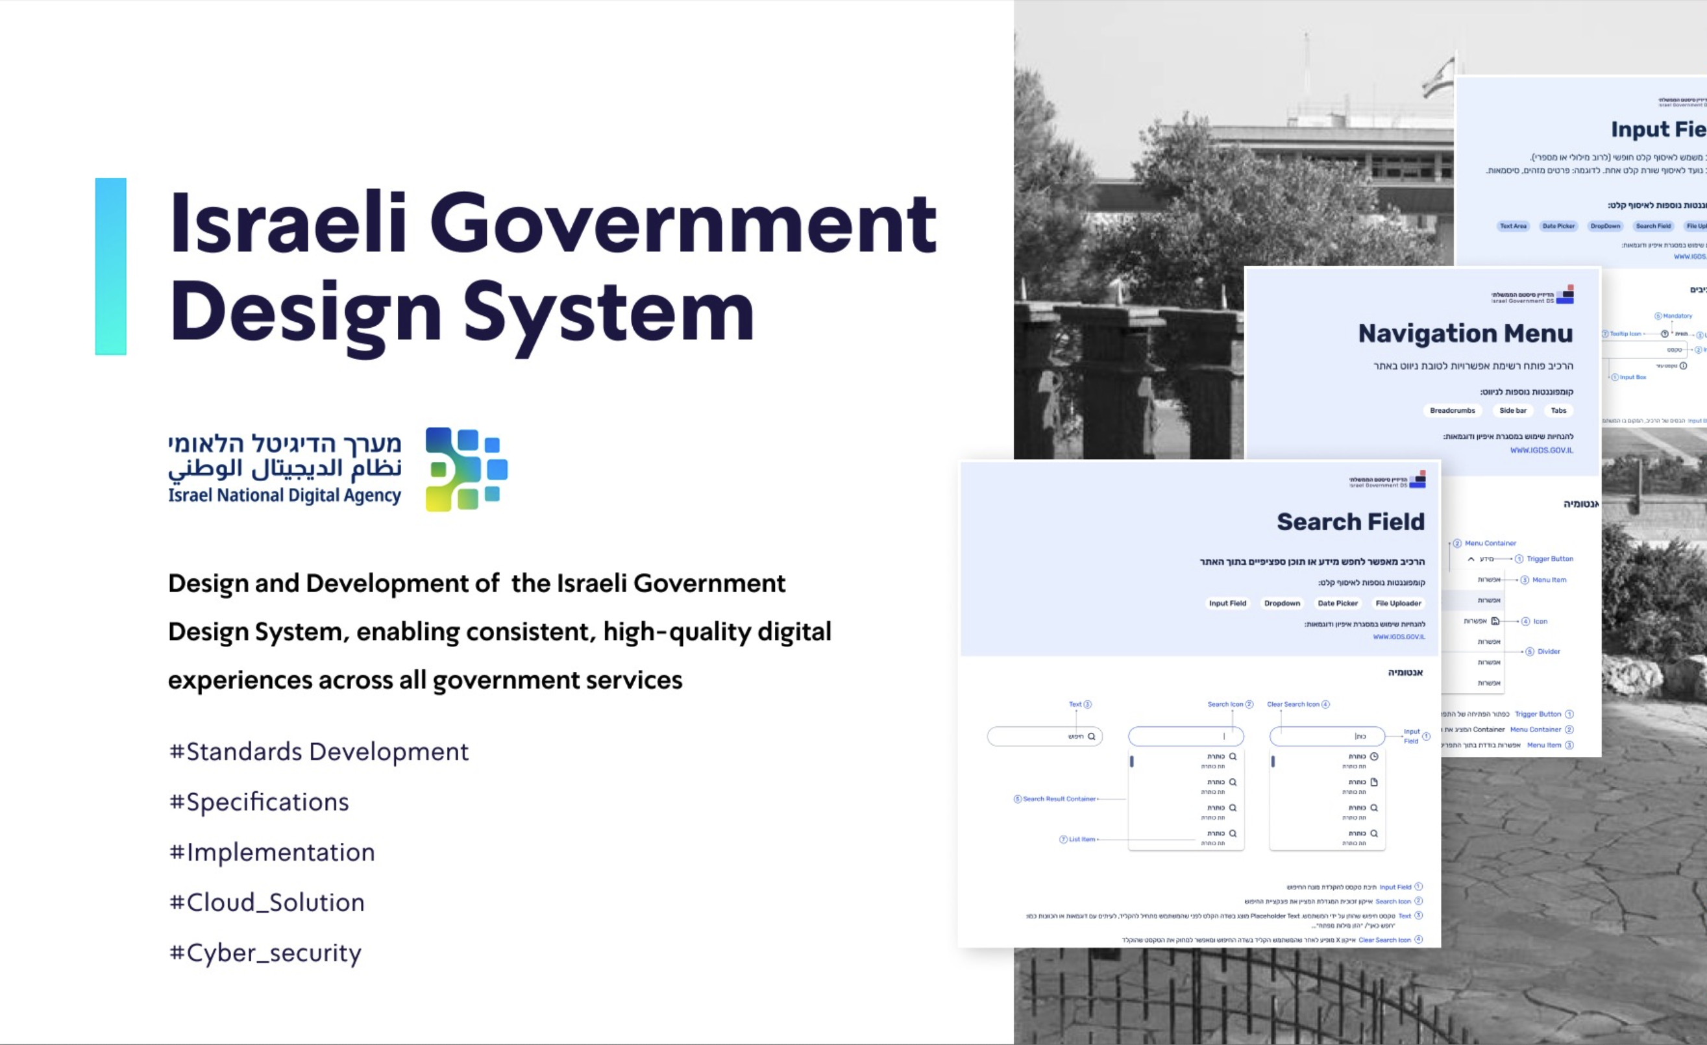This screenshot has height=1045, width=1707.
Task: Click the 'Search Field' card heading
Action: (x=1350, y=522)
